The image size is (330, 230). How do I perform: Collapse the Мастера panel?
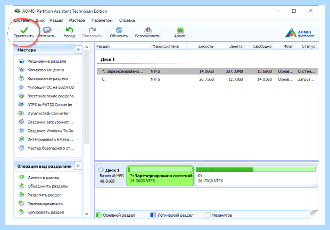pyautogui.click(x=78, y=50)
